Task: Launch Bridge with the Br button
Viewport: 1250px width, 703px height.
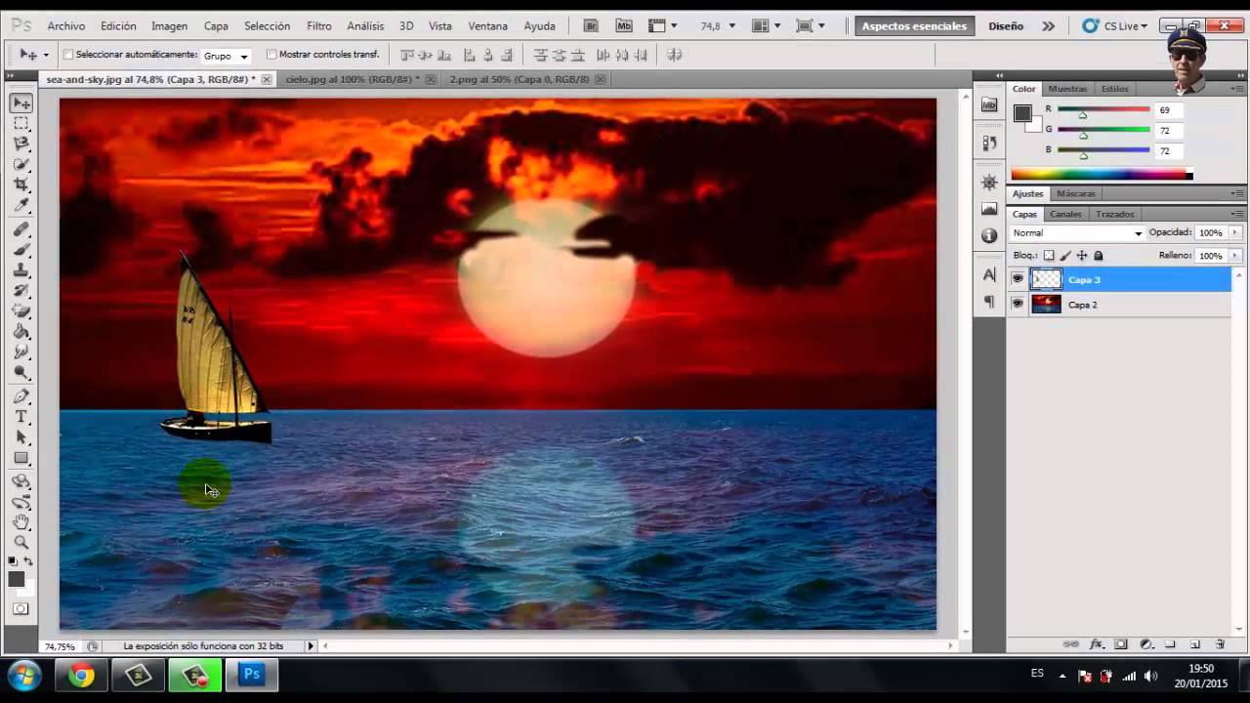Action: pyautogui.click(x=590, y=26)
